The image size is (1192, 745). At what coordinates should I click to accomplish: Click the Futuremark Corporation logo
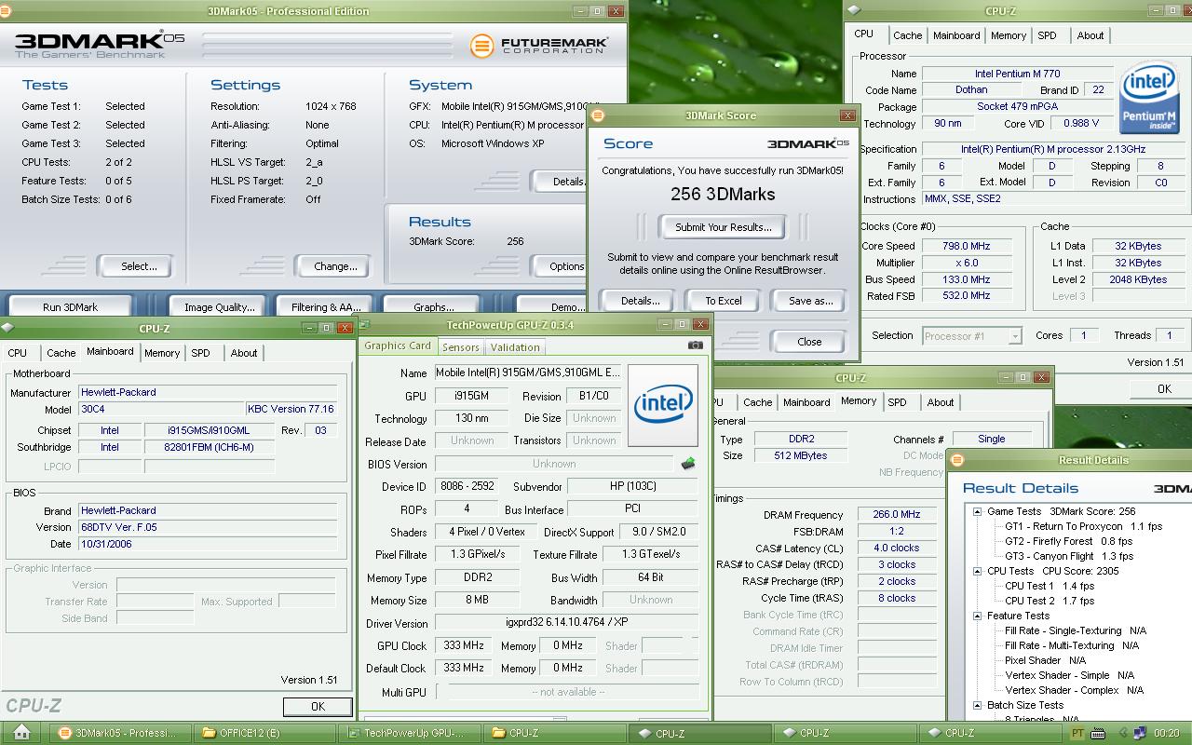539,45
